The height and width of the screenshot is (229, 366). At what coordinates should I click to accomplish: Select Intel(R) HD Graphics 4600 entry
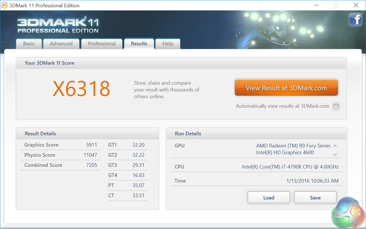[x=285, y=152]
